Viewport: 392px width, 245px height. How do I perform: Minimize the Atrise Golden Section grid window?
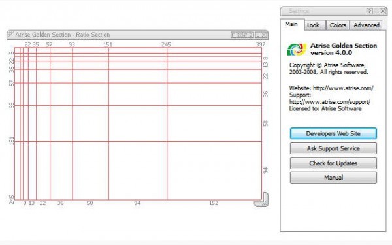[258, 35]
